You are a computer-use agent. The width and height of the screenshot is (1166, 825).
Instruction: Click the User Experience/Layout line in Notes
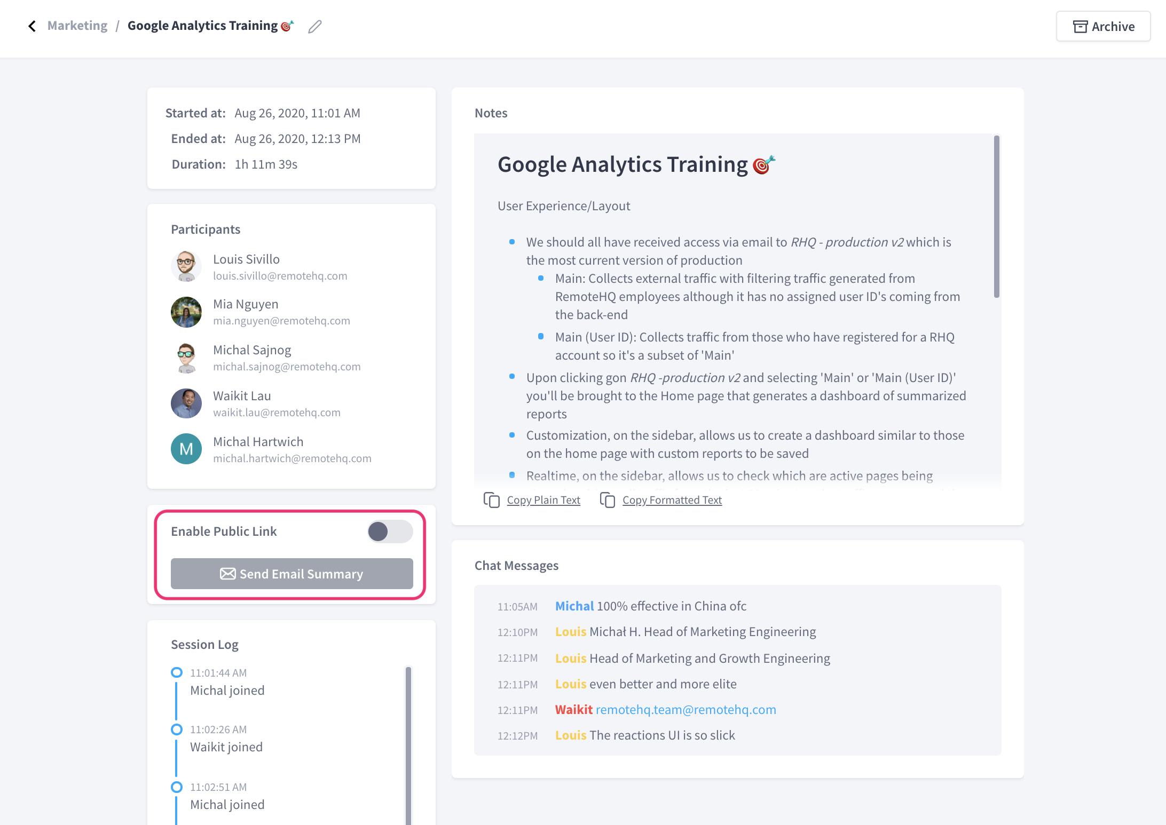[x=564, y=206]
